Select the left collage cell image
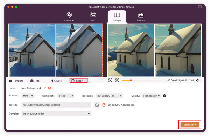 [x=32, y=50]
